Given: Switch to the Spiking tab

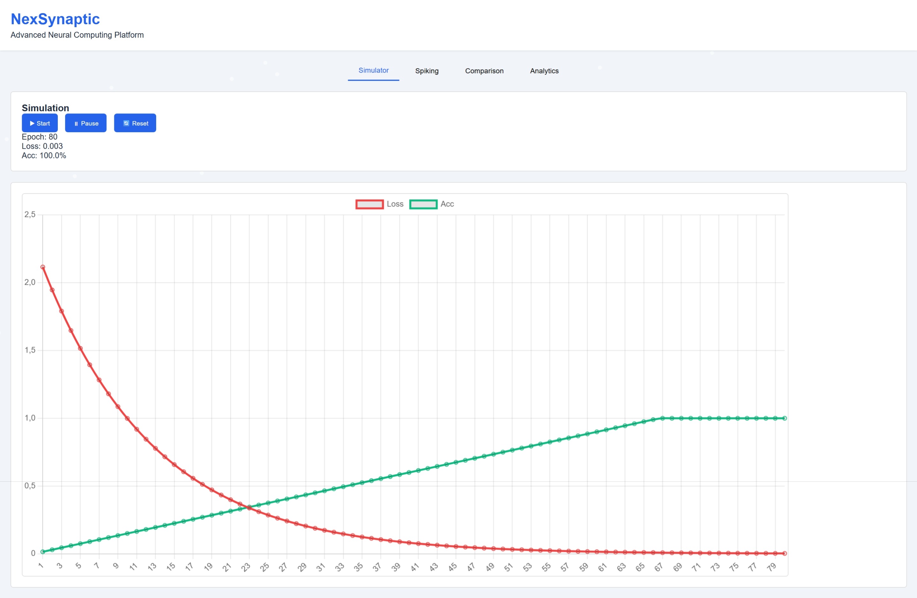Looking at the screenshot, I should pos(427,71).
